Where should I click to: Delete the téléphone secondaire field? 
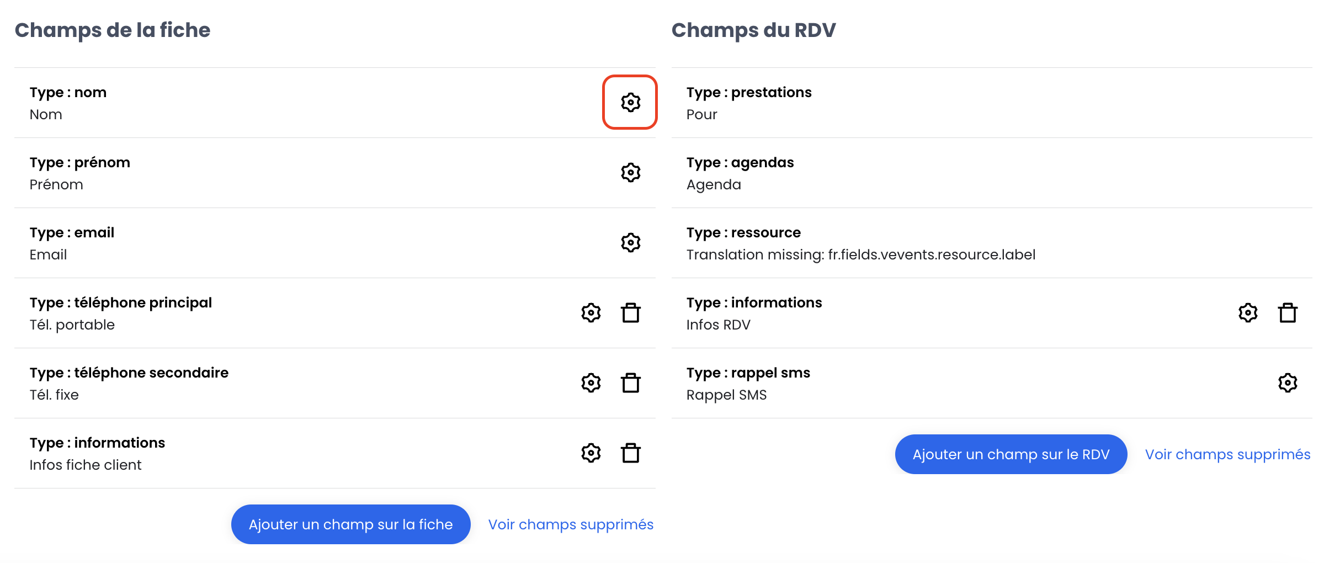click(x=630, y=383)
